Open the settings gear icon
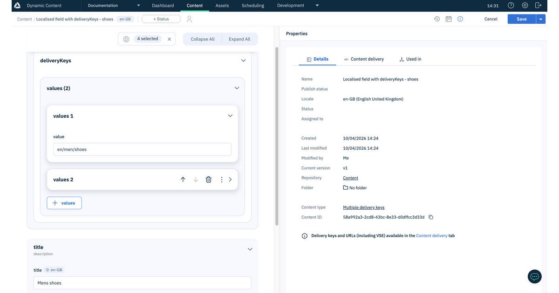Image resolution: width=559 pixels, height=293 pixels. (x=525, y=6)
